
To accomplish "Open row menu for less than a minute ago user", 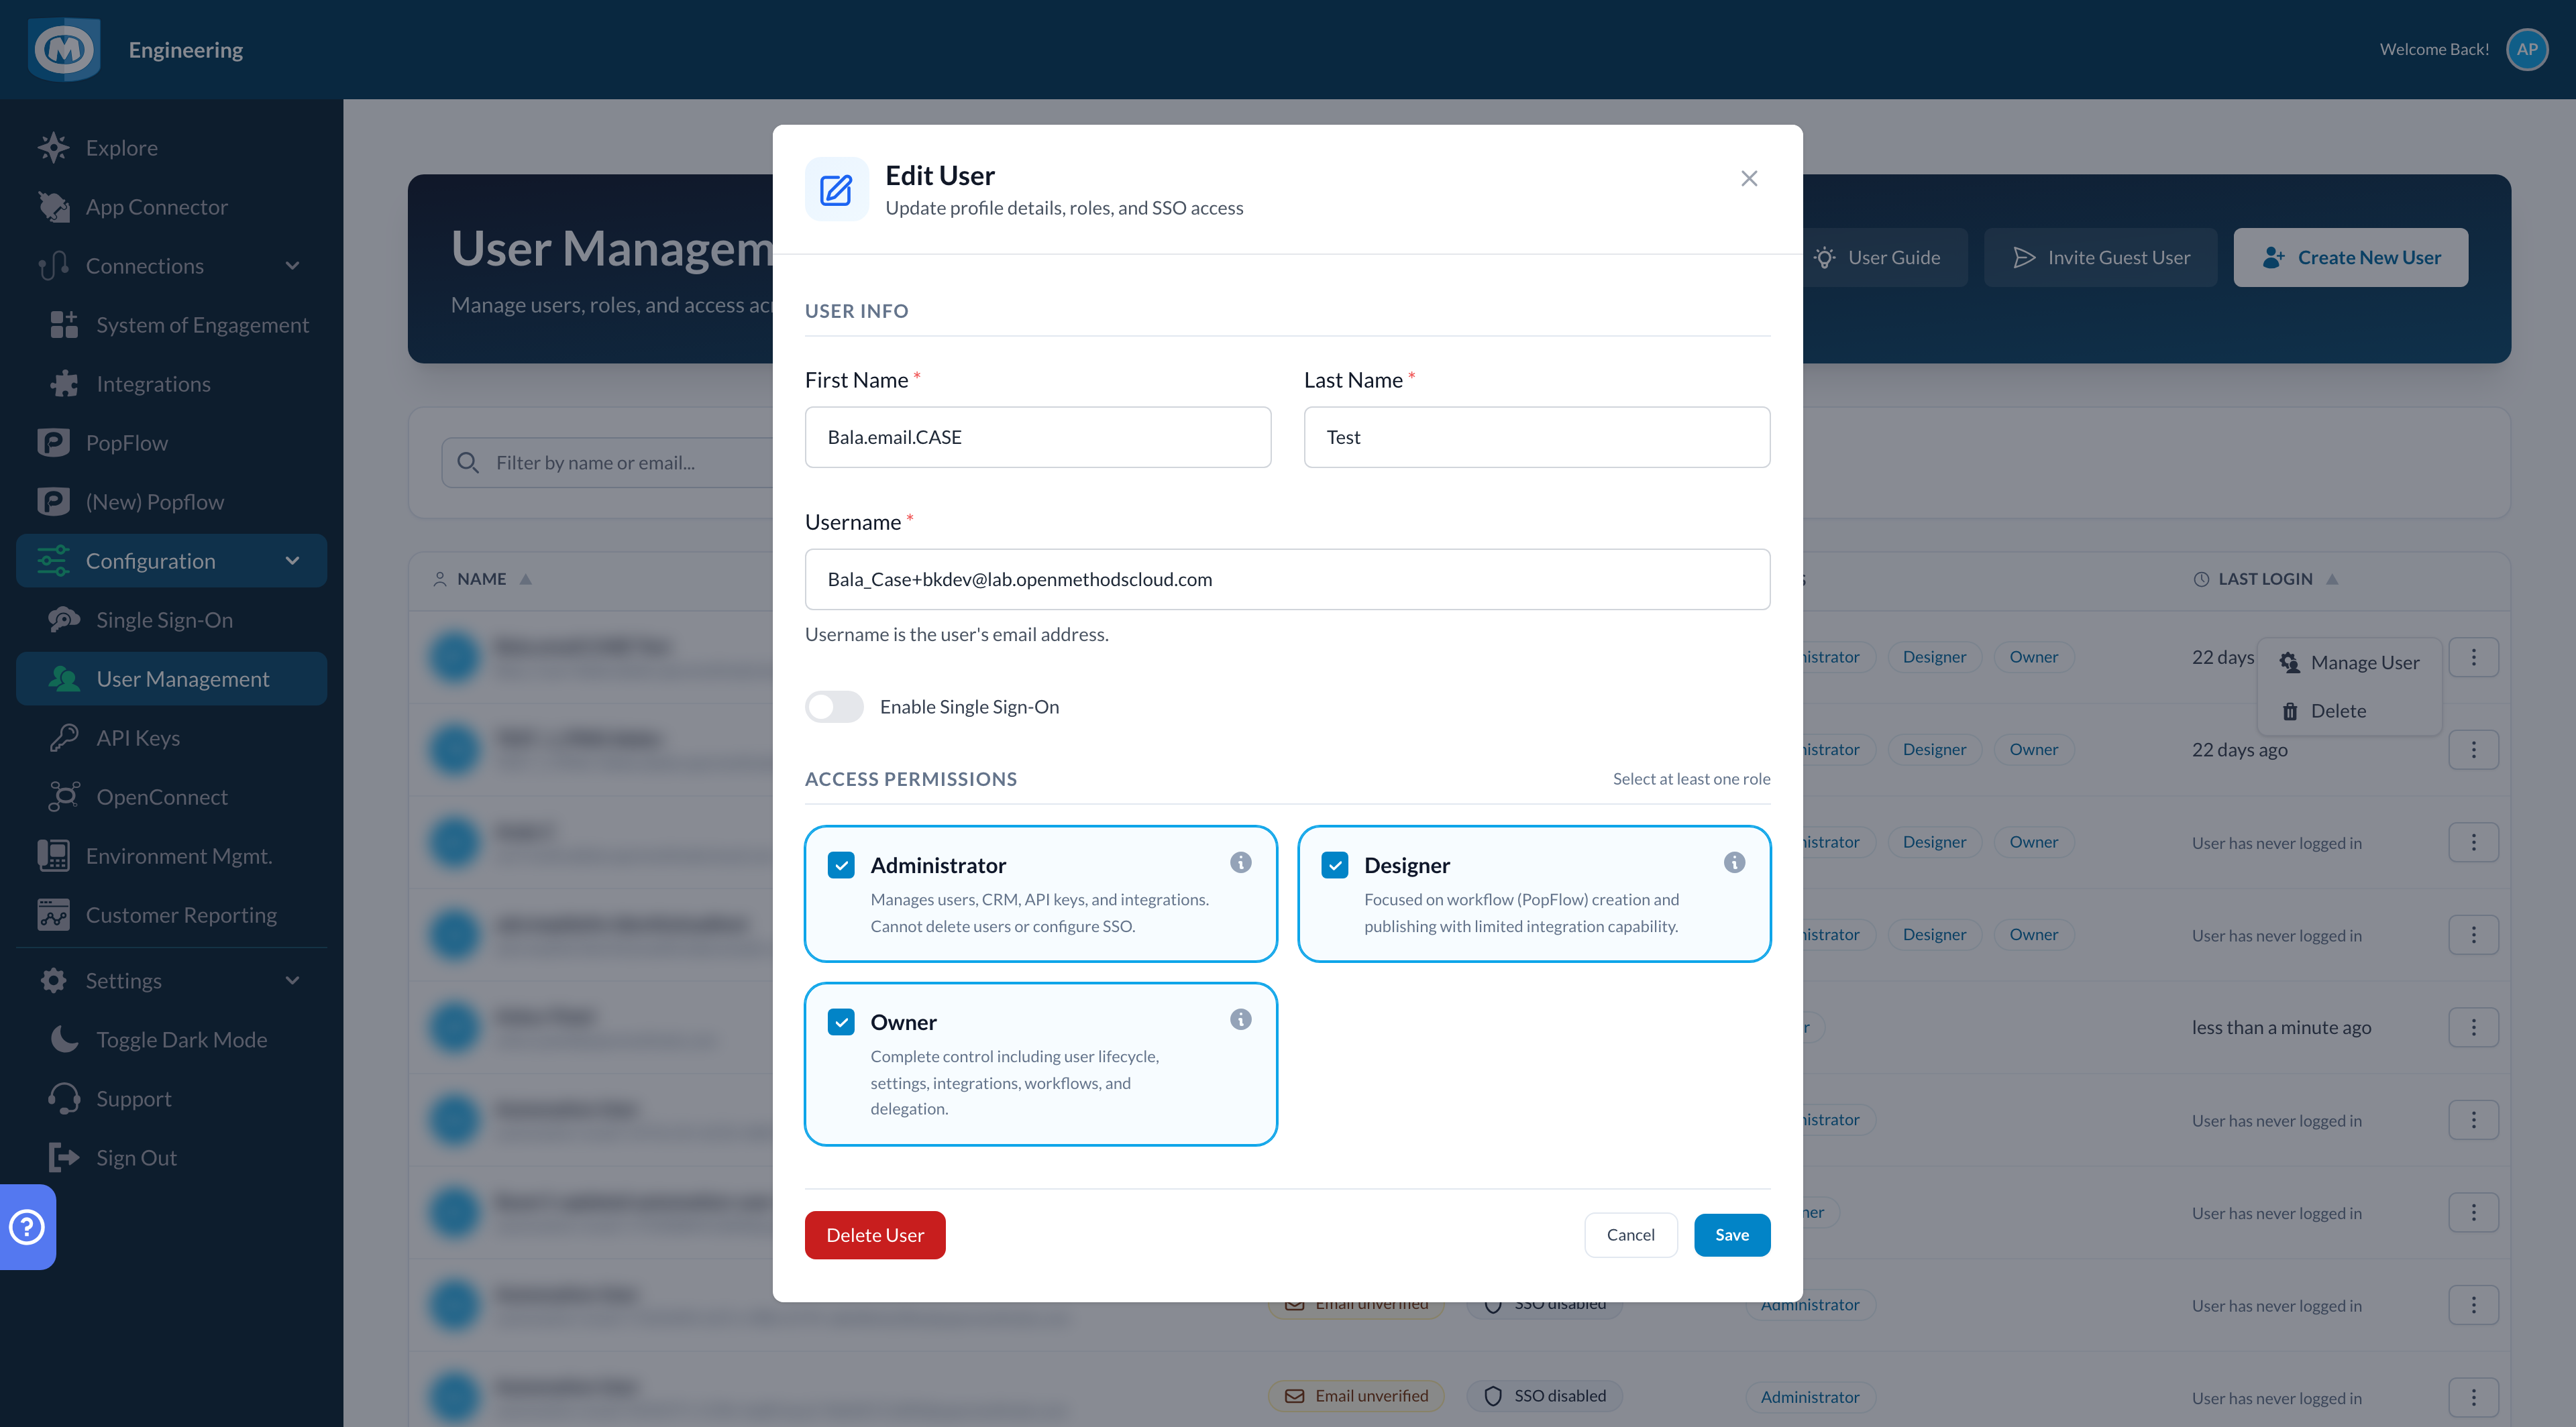I will [x=2473, y=1027].
